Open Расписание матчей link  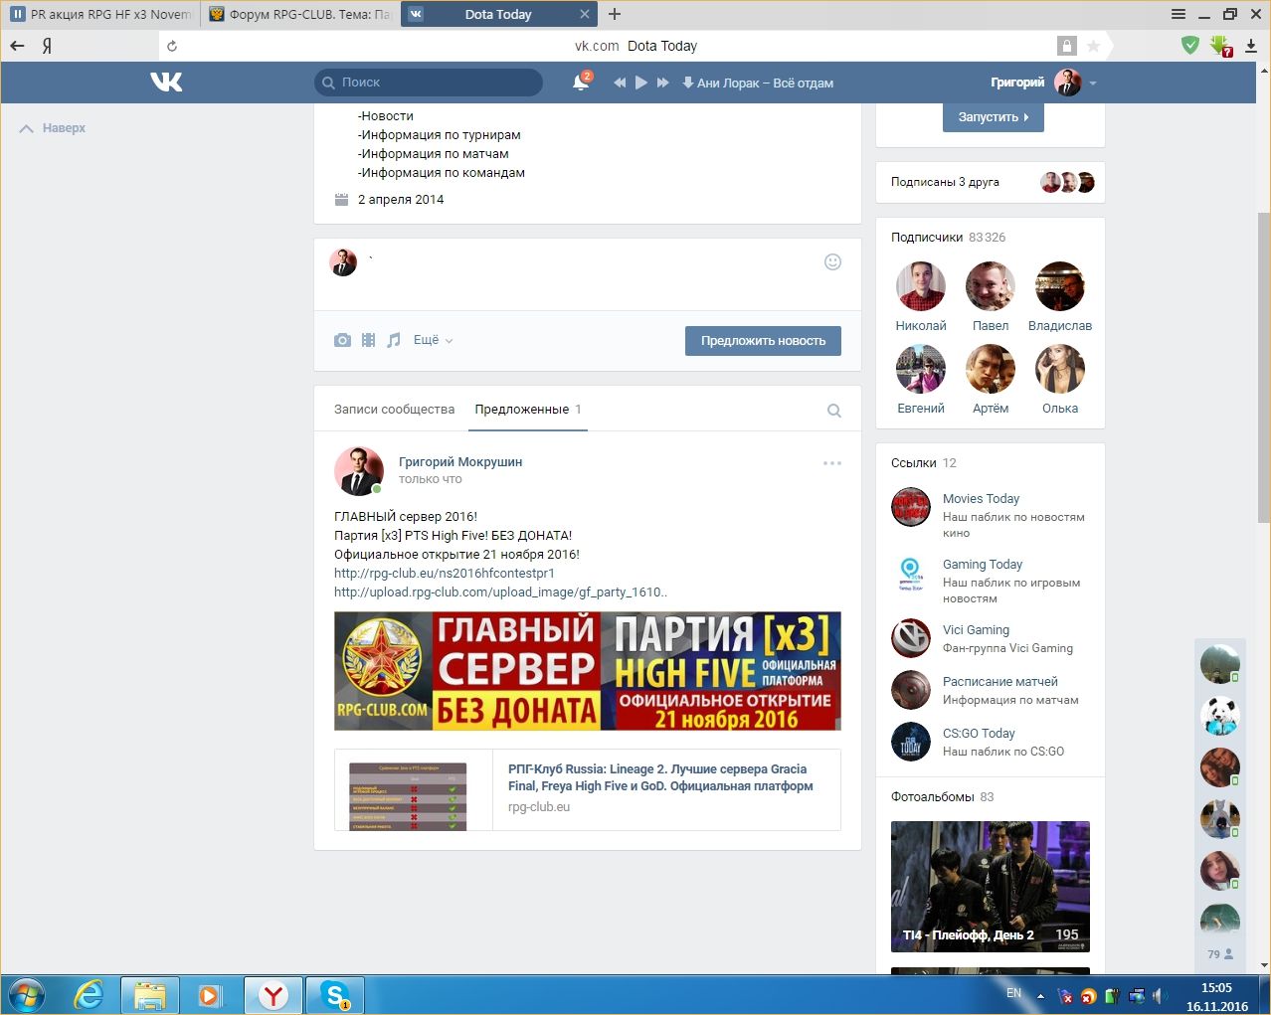pos(999,682)
